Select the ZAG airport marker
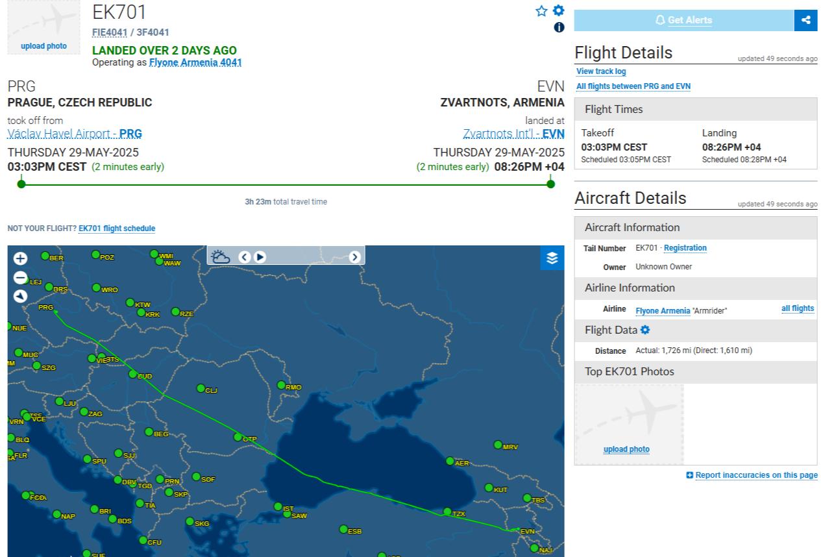The height and width of the screenshot is (557, 823). tap(84, 412)
